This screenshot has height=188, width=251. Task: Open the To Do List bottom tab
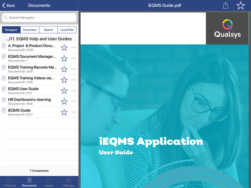click(x=10, y=182)
